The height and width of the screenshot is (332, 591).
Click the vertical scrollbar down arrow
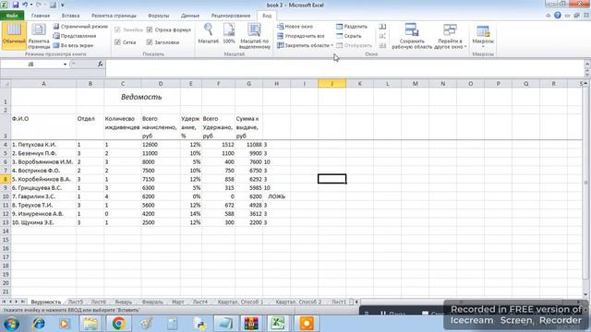(585, 294)
